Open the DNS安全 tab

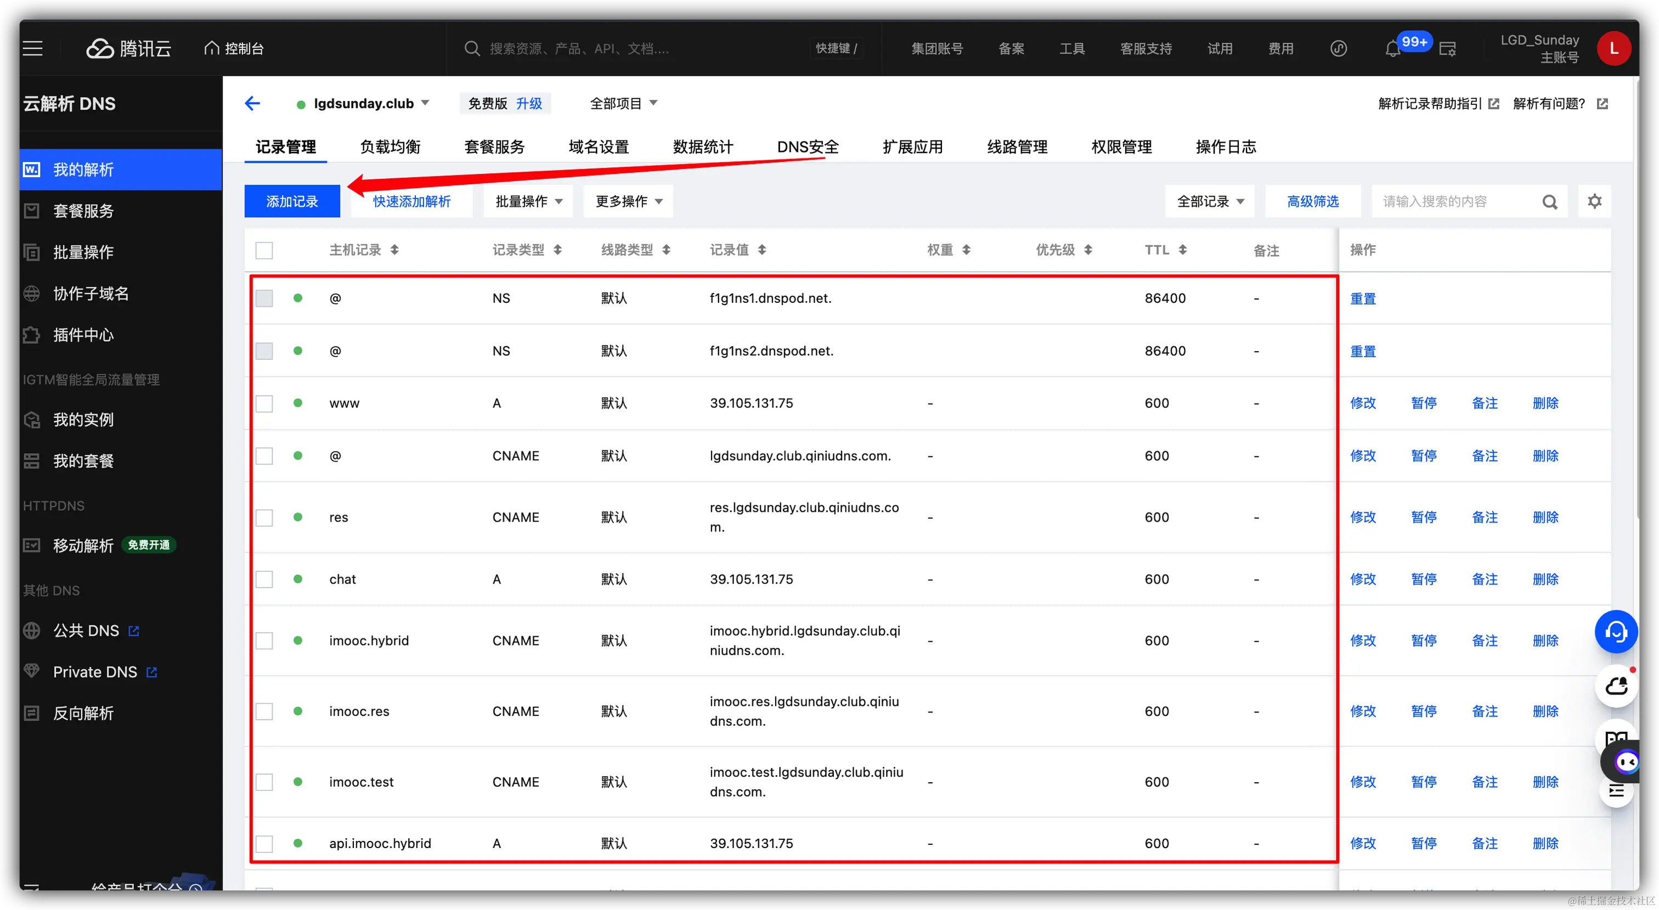(808, 147)
